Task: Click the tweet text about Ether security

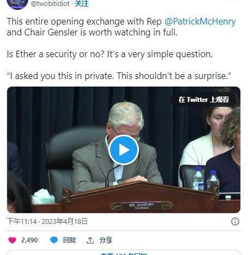Action: (110, 54)
